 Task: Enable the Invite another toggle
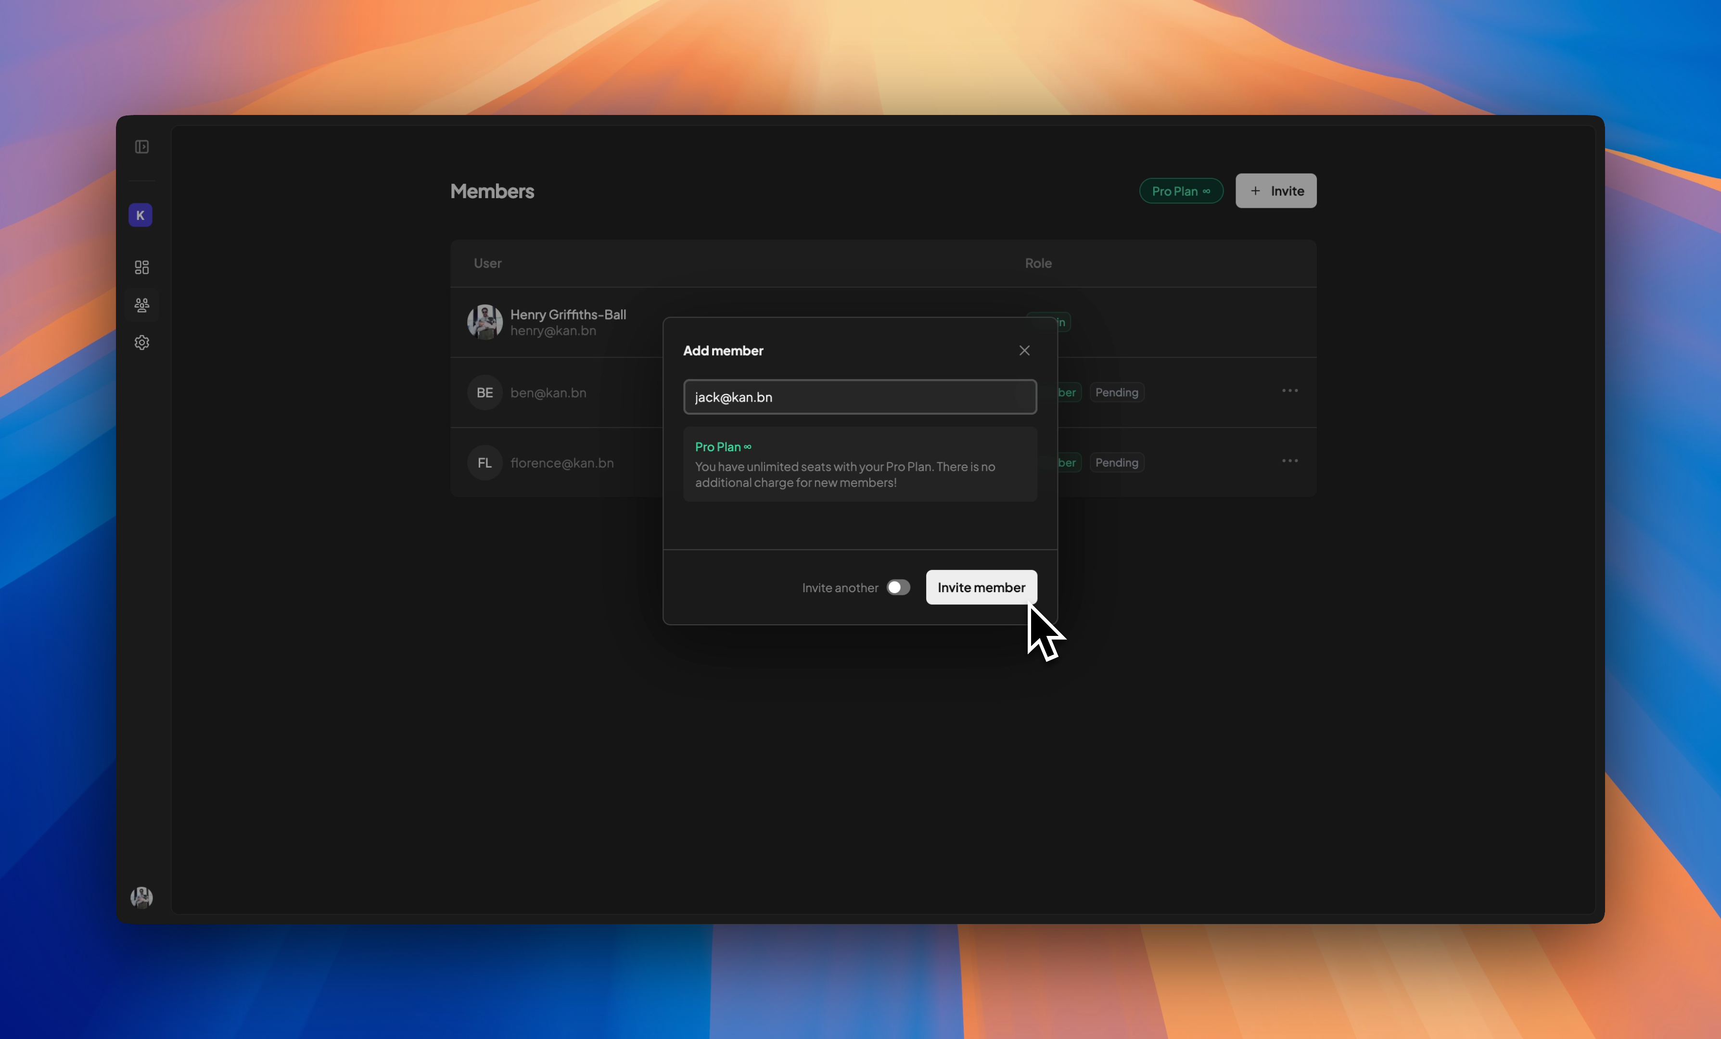[898, 587]
